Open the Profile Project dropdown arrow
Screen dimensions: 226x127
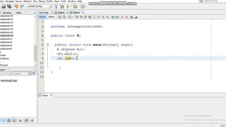tap(86, 6)
